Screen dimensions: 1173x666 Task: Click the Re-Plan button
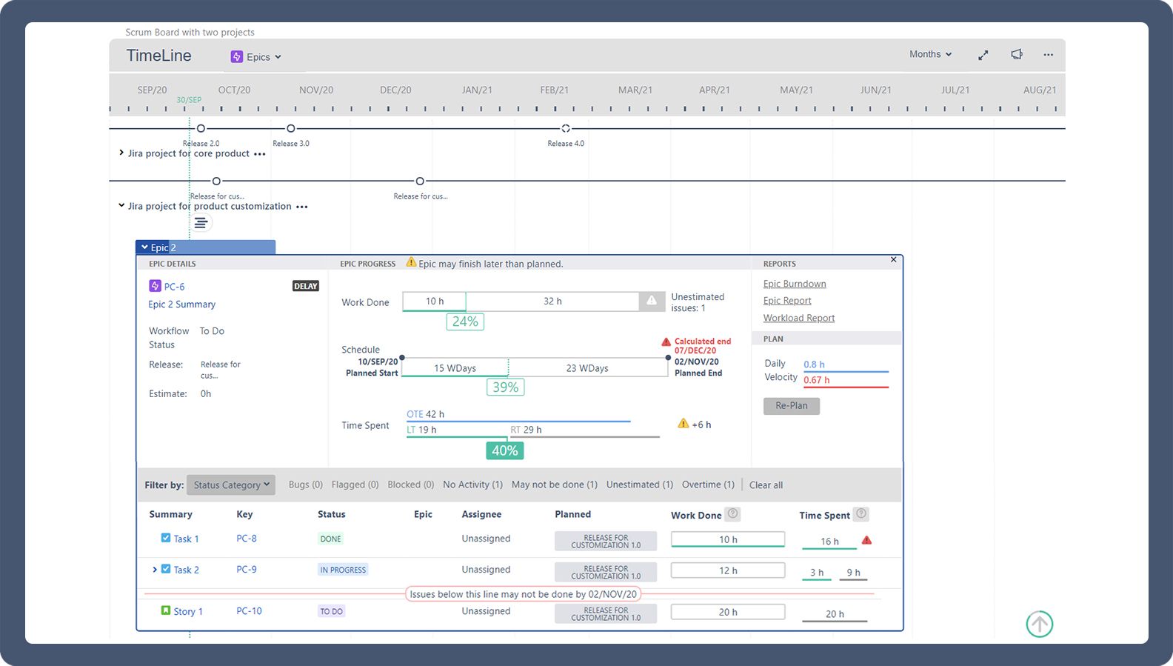[792, 406]
